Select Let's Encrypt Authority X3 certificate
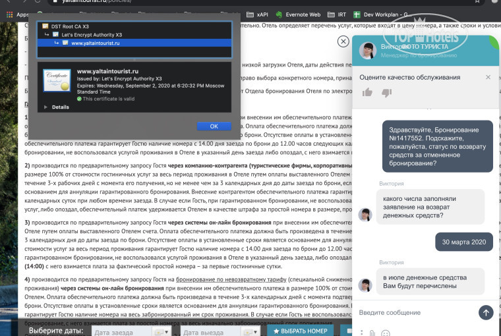The image size is (501, 336). (x=134, y=34)
